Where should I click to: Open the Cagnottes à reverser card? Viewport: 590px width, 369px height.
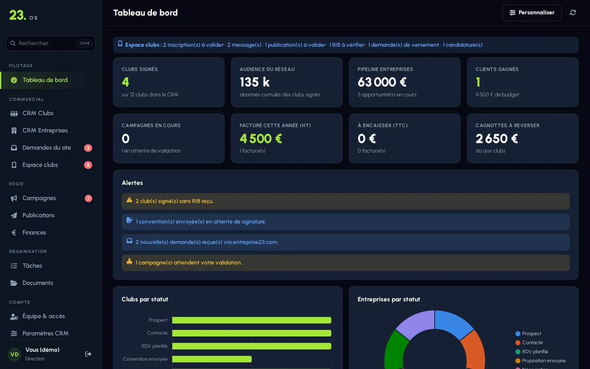[523, 138]
